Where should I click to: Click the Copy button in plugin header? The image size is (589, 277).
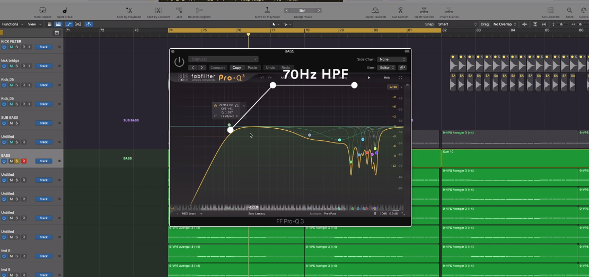[236, 68]
